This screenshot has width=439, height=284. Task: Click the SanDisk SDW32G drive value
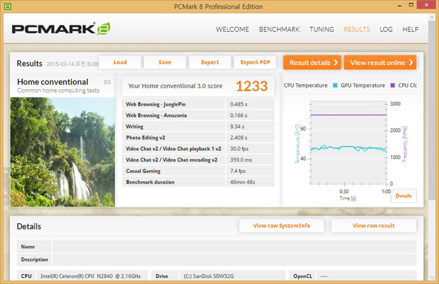click(209, 276)
